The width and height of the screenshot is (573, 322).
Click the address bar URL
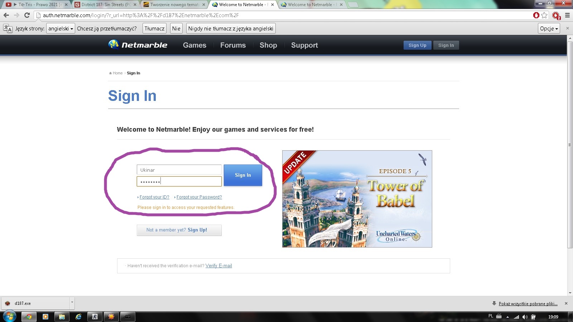click(141, 15)
